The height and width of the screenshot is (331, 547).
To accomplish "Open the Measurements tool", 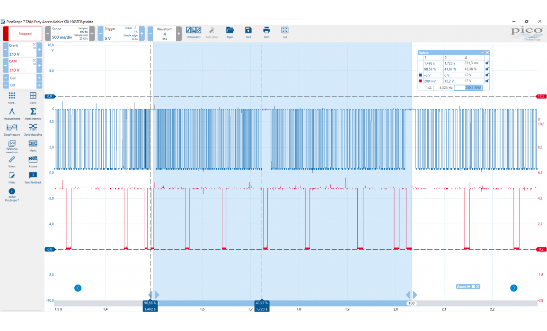I will (x=12, y=113).
